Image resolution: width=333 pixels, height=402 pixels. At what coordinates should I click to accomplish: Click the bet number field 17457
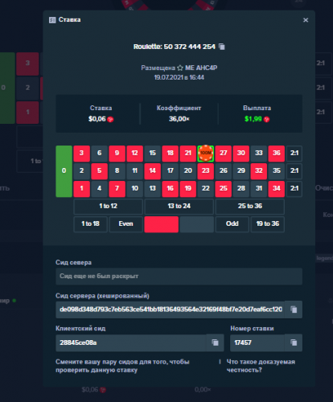pos(257,343)
